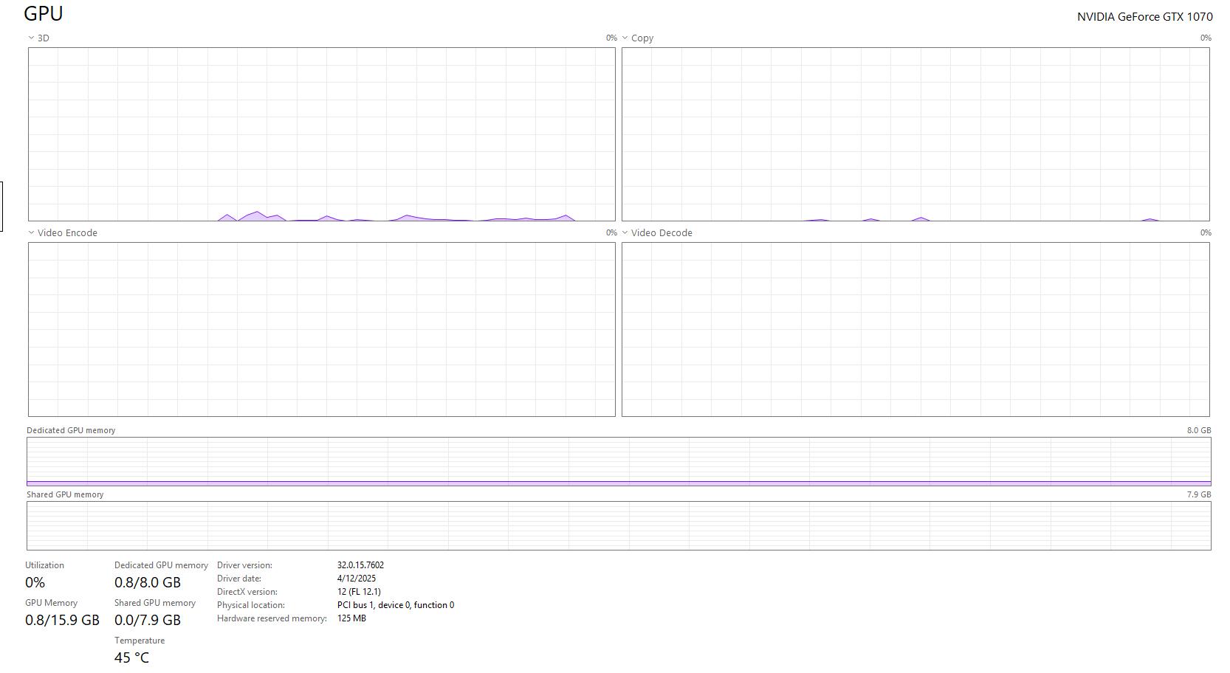Screen dimensions: 1230x673
Task: Open the Video Encode engine dropdown
Action: click(31, 232)
